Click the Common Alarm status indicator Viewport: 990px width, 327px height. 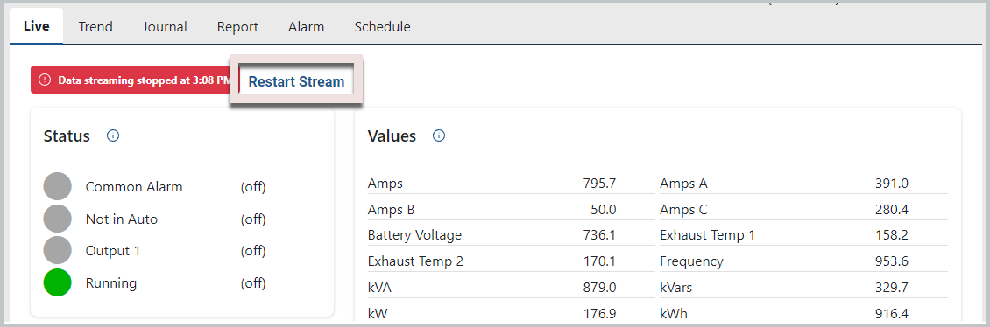pos(58,186)
